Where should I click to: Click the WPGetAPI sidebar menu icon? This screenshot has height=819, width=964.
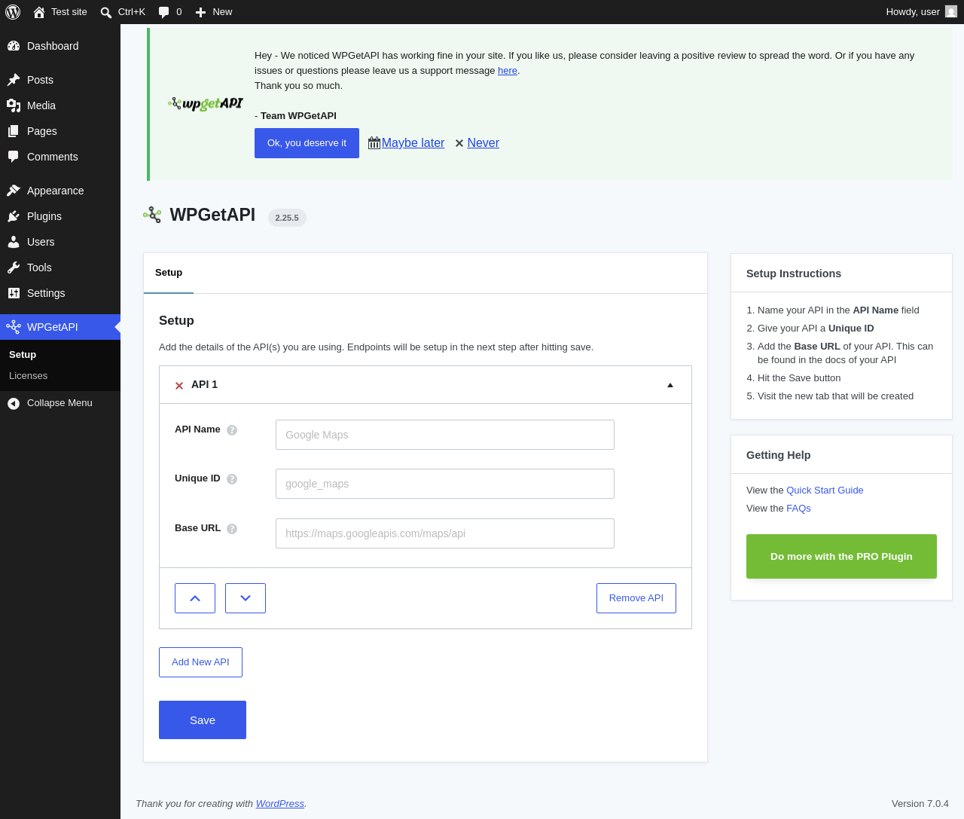pos(14,327)
